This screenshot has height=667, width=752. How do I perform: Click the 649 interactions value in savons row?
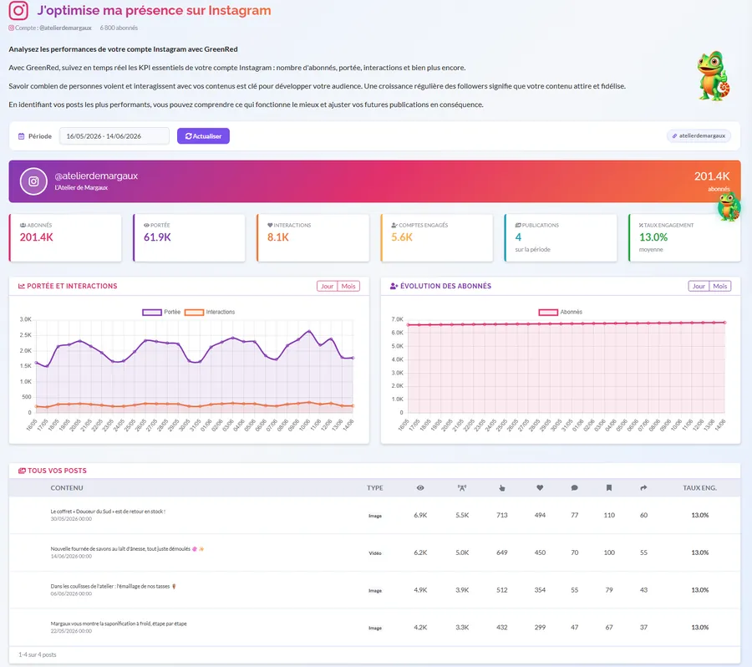point(501,552)
